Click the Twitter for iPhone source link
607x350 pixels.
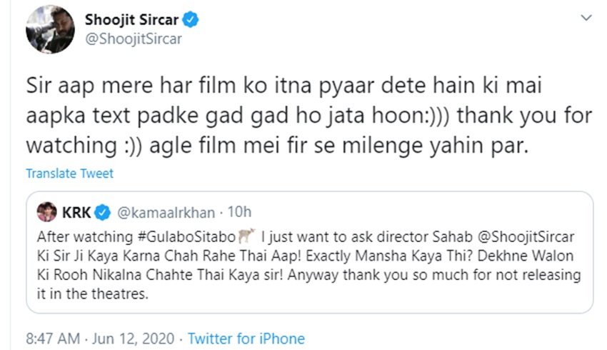(x=246, y=339)
